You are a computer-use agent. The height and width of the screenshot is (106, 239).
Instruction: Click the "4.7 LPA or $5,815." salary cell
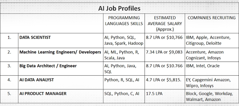164,79
